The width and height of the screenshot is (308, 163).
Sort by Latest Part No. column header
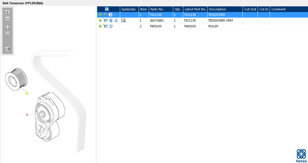pos(195,9)
